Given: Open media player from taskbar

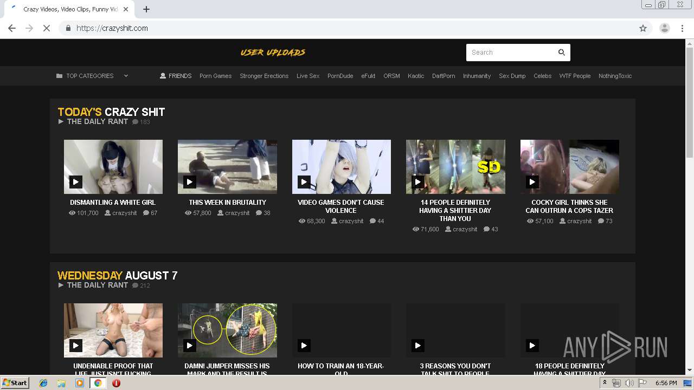Looking at the screenshot, I should [x=80, y=383].
